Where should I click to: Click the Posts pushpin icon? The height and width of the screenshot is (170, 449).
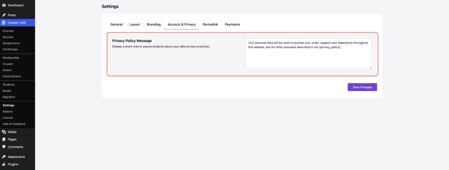(x=4, y=15)
